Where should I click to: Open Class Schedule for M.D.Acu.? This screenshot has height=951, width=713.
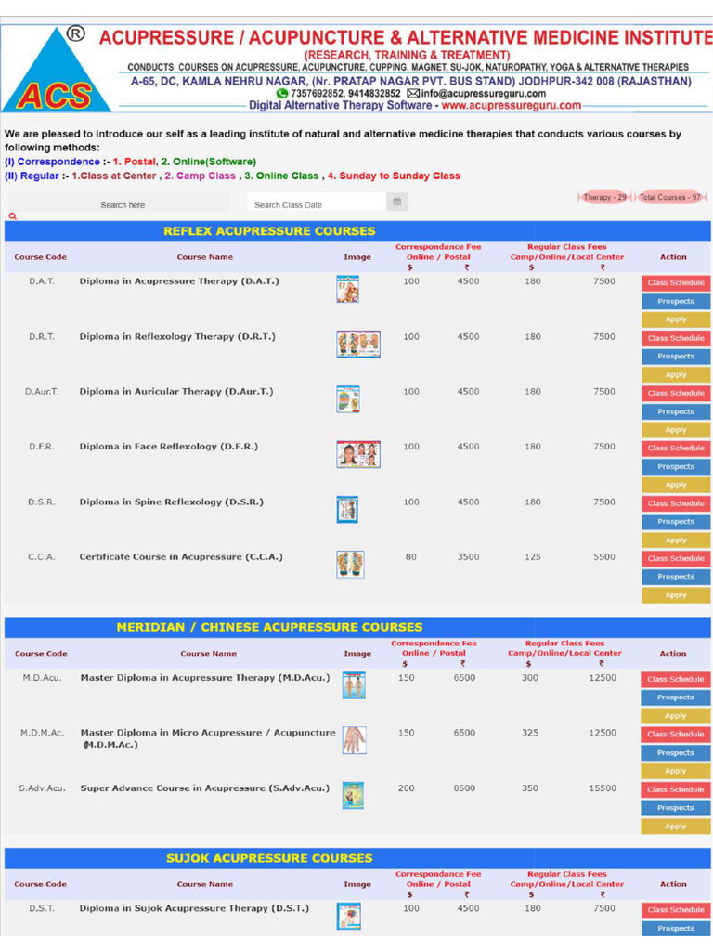pyautogui.click(x=676, y=679)
